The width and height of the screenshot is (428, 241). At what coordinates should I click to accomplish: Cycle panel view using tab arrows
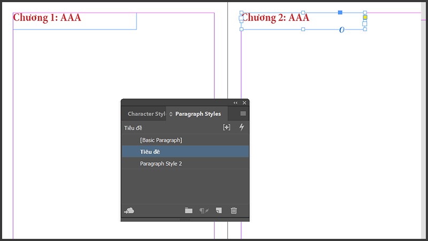(171, 114)
